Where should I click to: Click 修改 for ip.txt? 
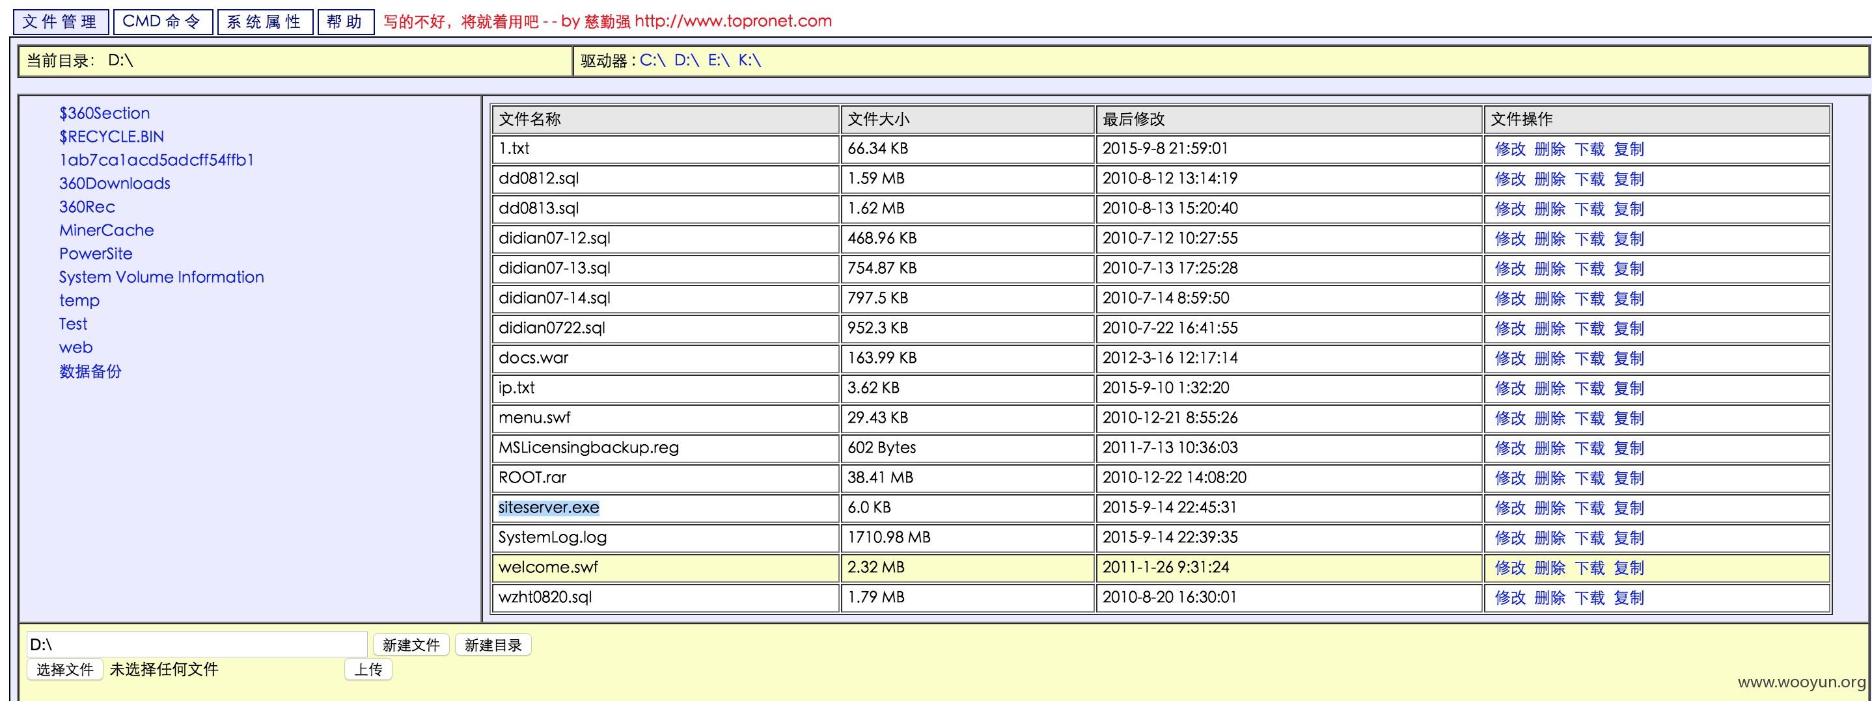(x=1510, y=388)
